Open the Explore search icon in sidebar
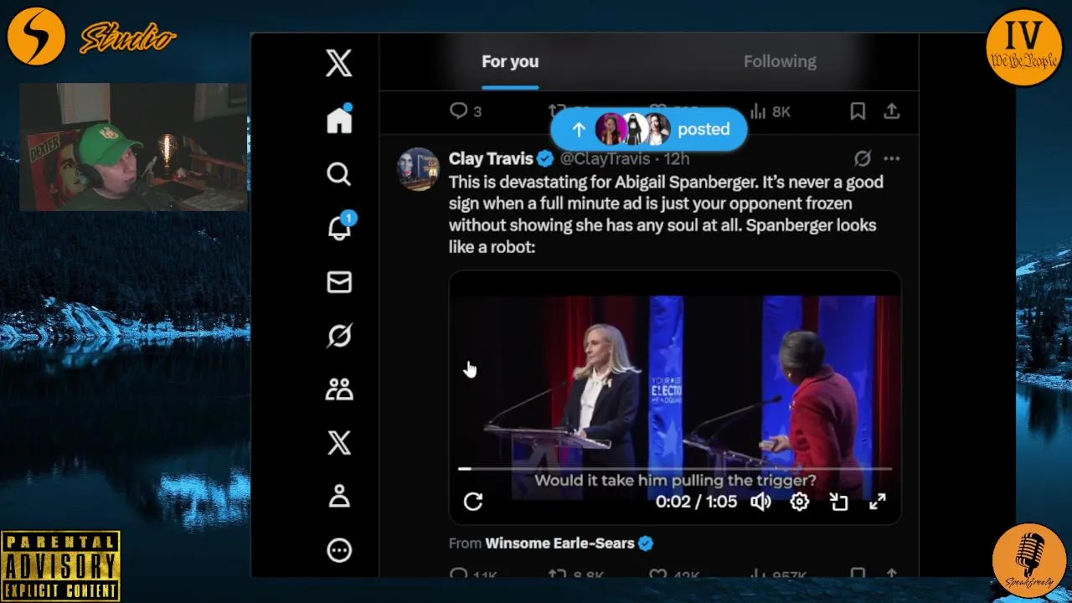 pos(339,174)
